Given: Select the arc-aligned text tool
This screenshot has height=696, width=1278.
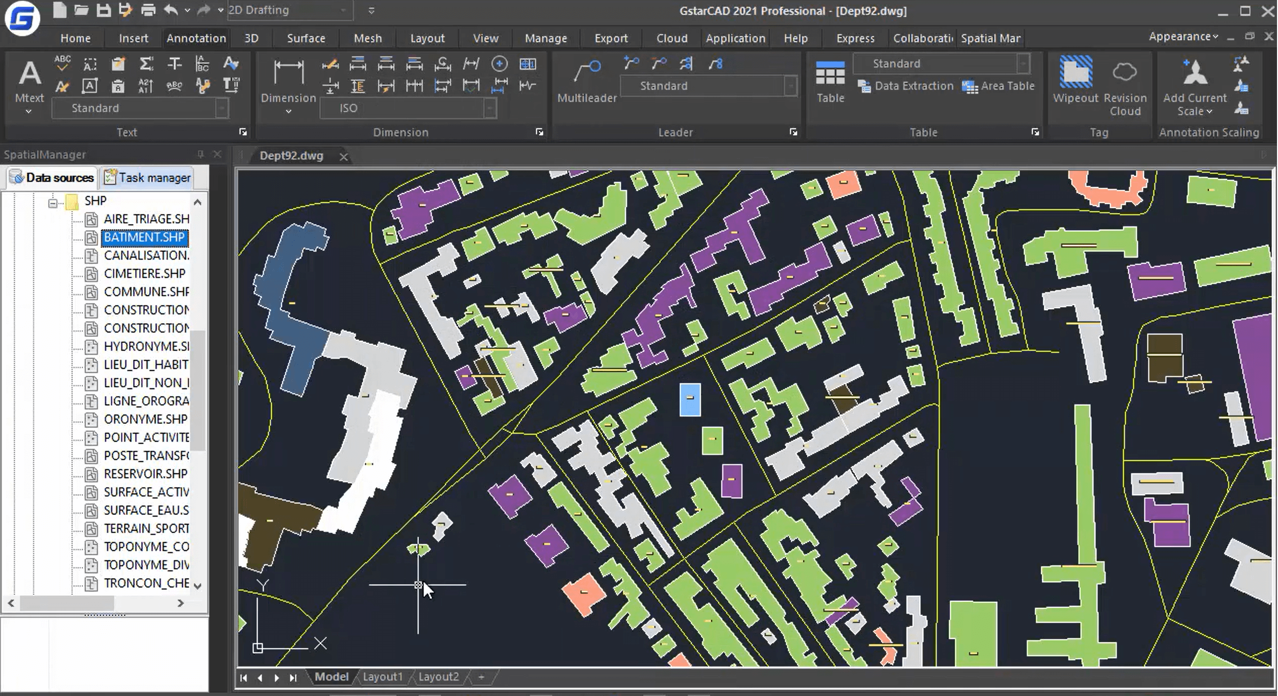Looking at the screenshot, I should (x=174, y=86).
